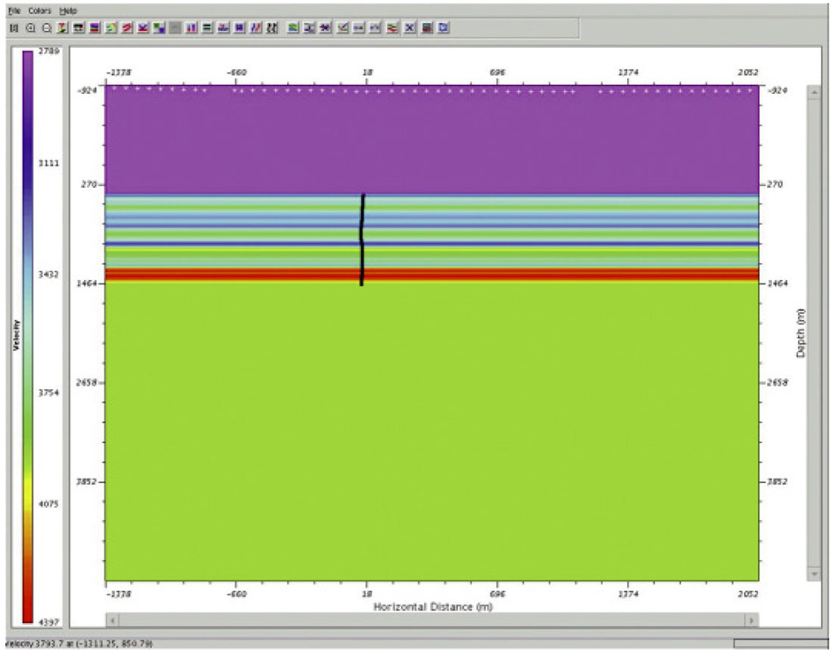Click the black well path in the model
Screen dimensions: 833x651
click(362, 240)
